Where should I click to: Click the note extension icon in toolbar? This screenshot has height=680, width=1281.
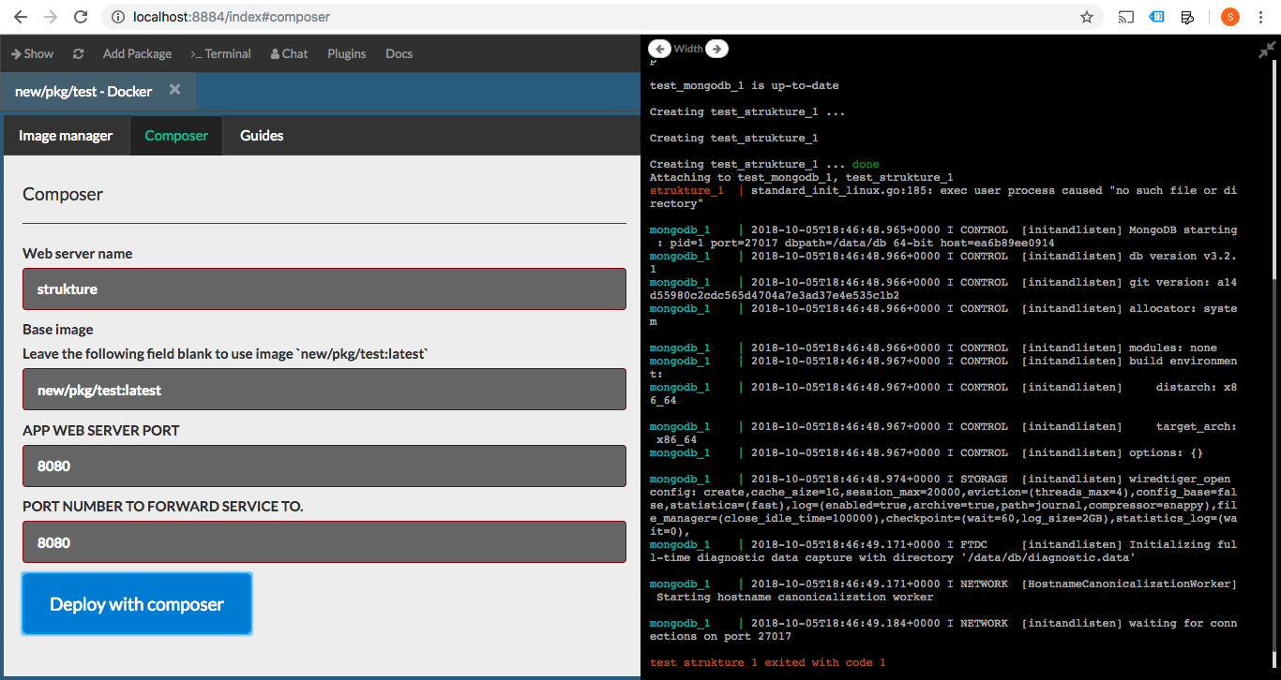coord(1187,17)
